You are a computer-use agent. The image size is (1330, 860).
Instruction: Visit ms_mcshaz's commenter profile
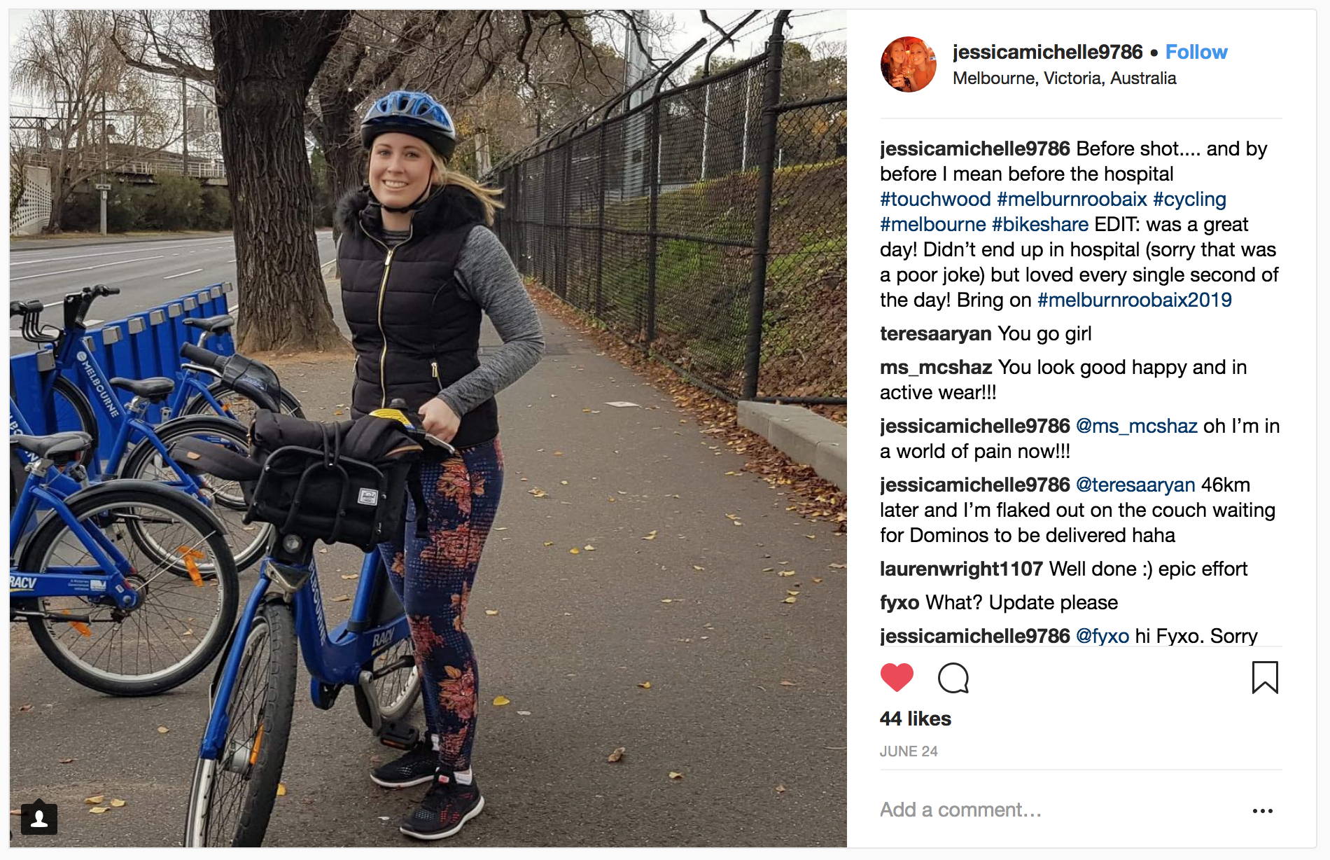pos(936,367)
